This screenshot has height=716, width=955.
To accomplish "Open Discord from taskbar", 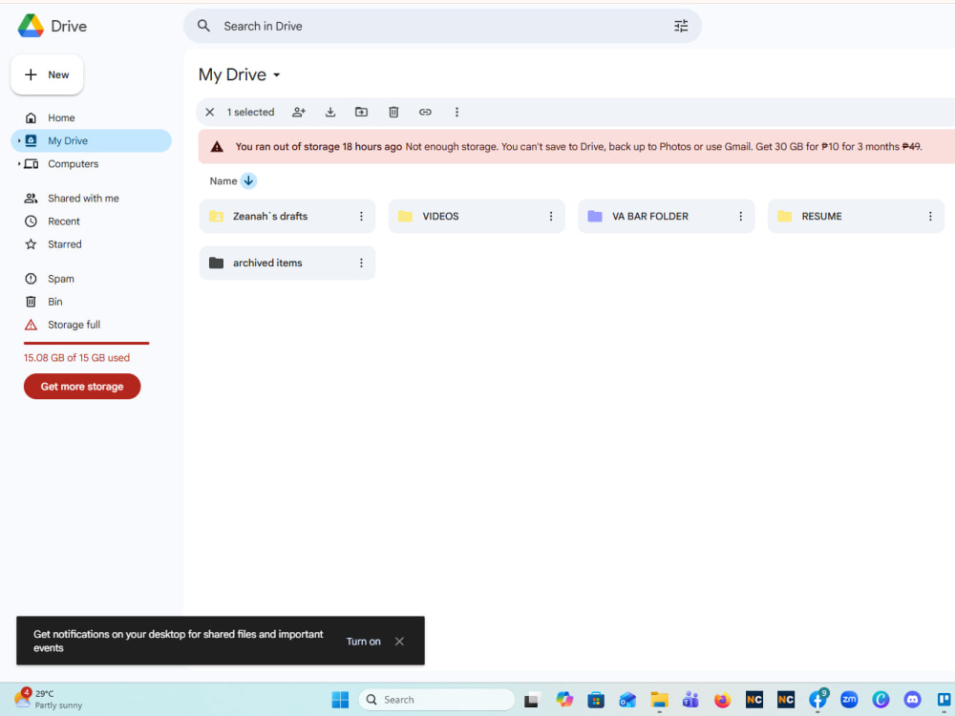I will click(912, 700).
